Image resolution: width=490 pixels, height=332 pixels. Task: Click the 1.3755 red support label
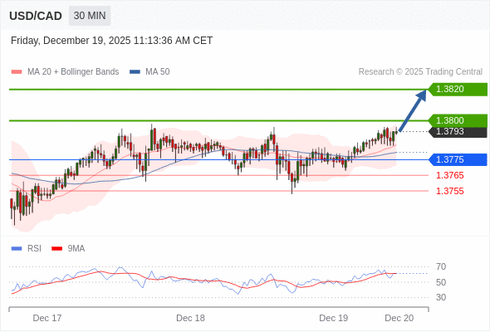(449, 191)
